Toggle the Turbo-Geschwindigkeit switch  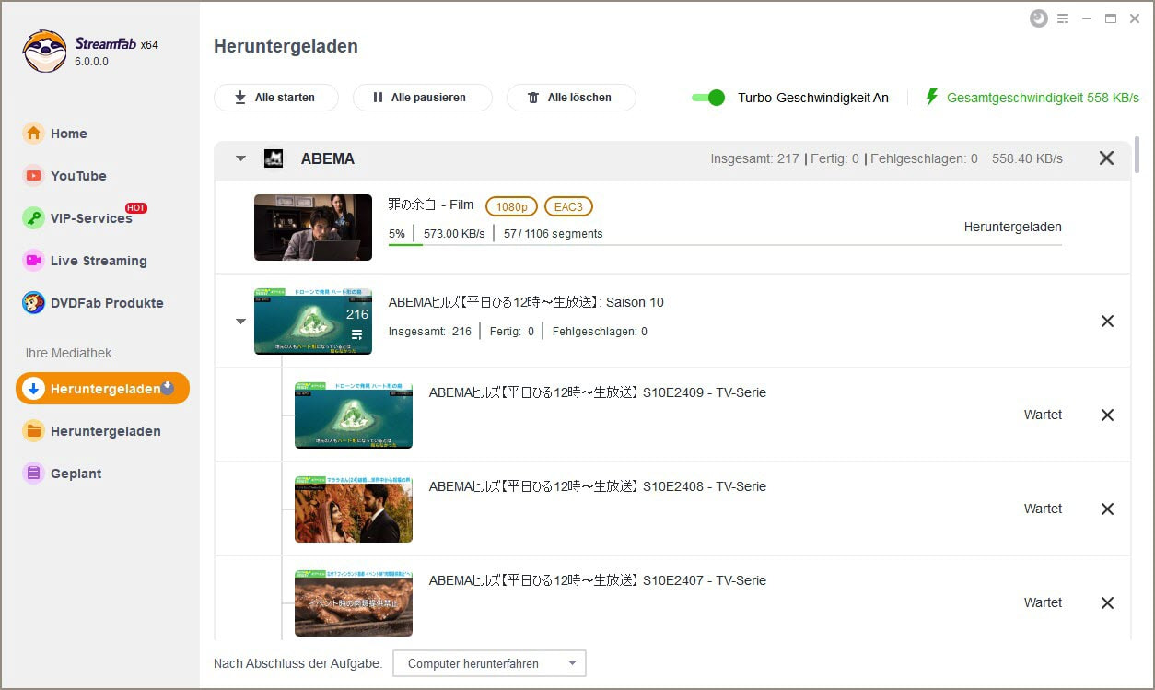708,98
